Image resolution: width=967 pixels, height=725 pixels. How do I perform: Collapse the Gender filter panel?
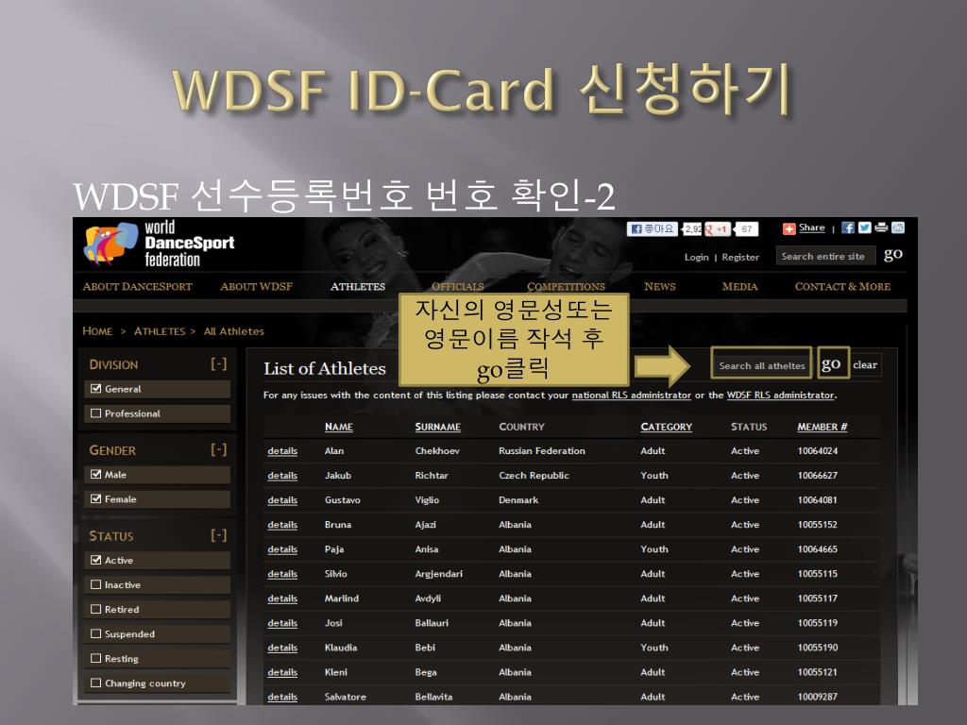[x=218, y=449]
